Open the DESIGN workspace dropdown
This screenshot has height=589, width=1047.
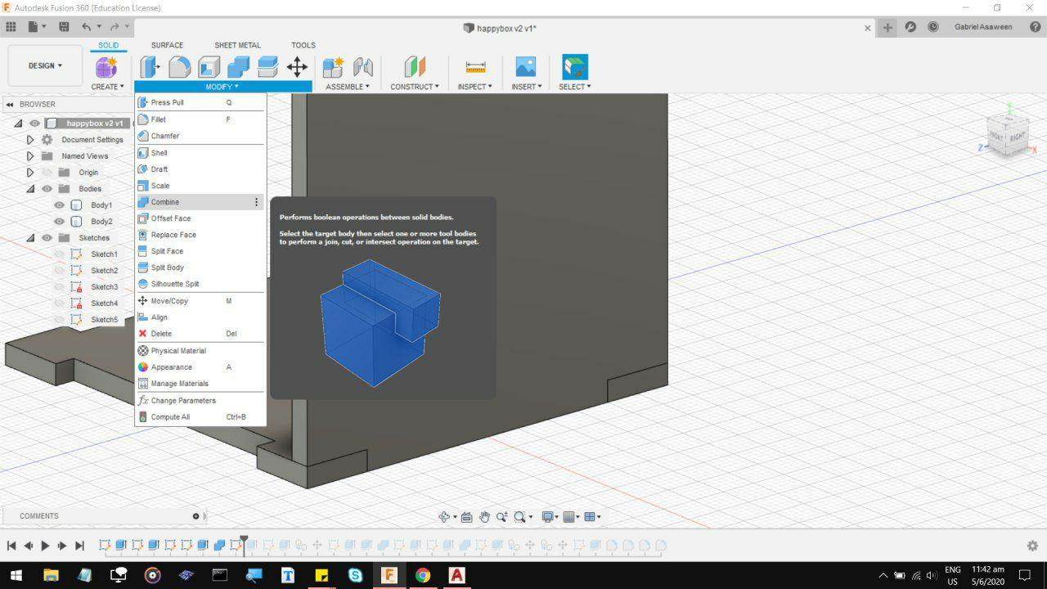(45, 65)
